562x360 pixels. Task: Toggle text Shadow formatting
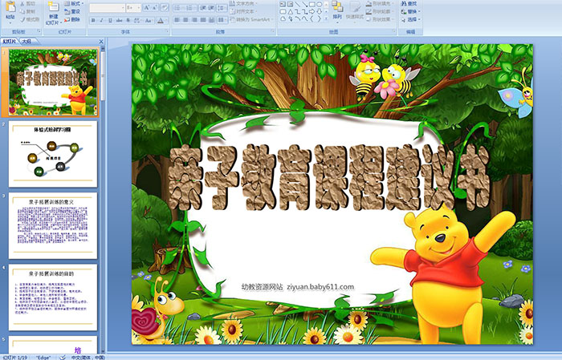click(128, 20)
